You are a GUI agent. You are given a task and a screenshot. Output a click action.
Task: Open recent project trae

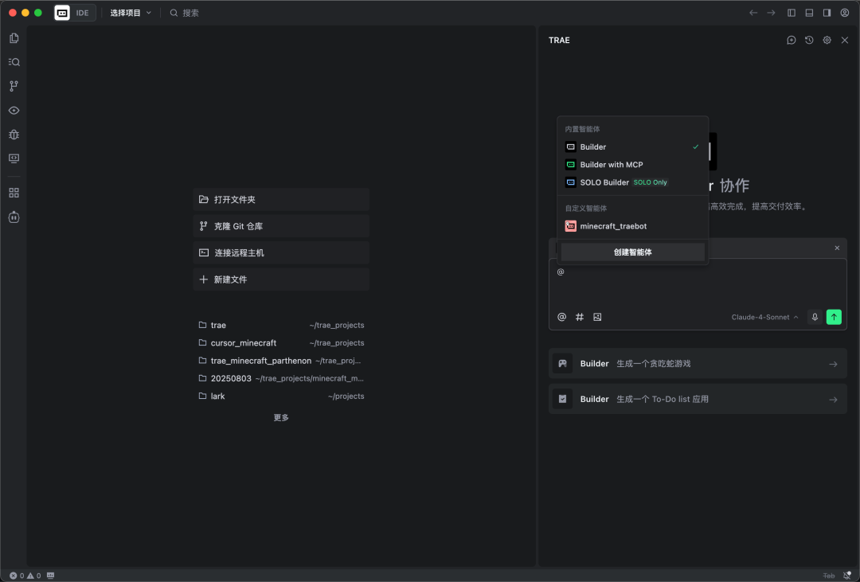(281, 326)
